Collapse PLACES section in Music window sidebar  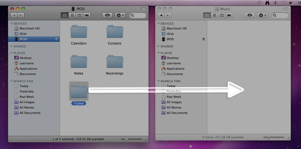(x=158, y=53)
